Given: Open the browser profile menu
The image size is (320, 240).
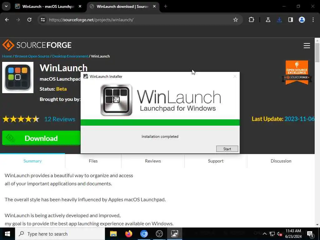Looking at the screenshot, I should (x=302, y=20).
